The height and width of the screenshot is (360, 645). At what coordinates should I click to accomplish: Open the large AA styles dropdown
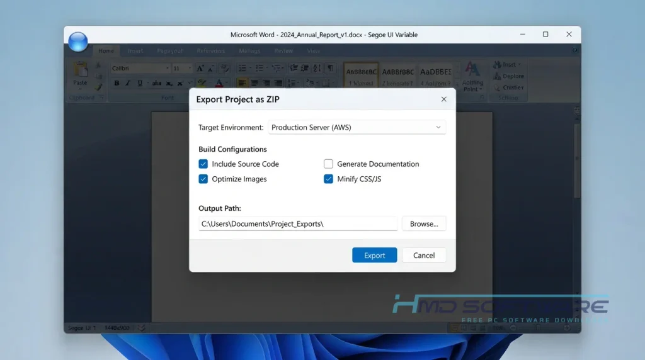[x=472, y=77]
